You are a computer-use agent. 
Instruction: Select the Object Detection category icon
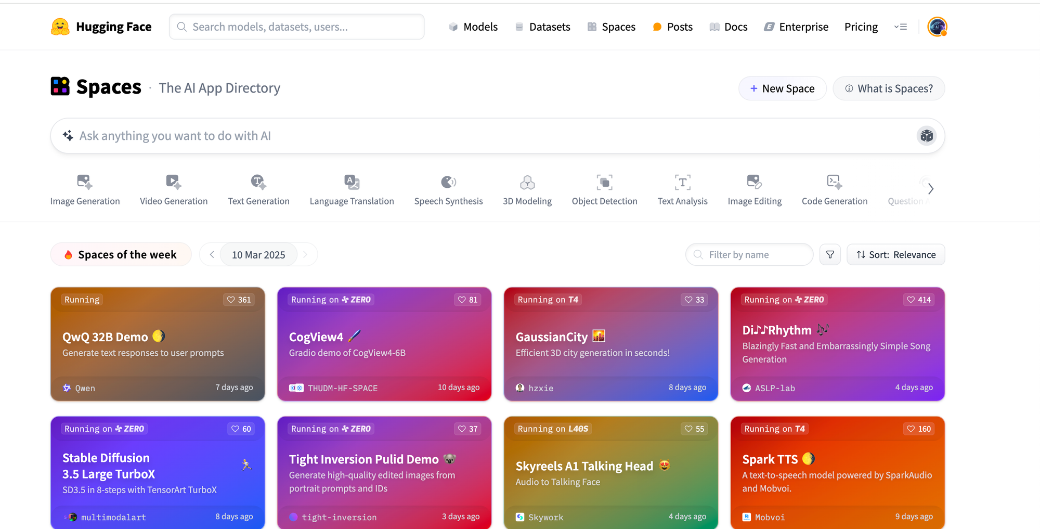tap(604, 182)
